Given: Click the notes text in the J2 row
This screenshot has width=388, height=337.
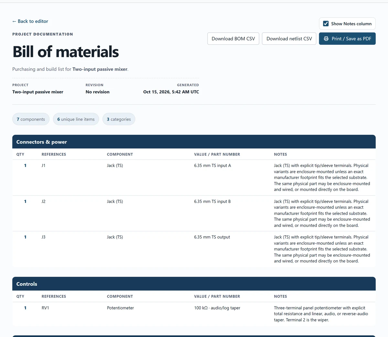Looking at the screenshot, I should [322, 214].
